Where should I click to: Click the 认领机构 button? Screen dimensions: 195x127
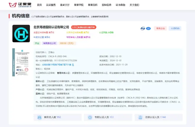[x=176, y=29]
